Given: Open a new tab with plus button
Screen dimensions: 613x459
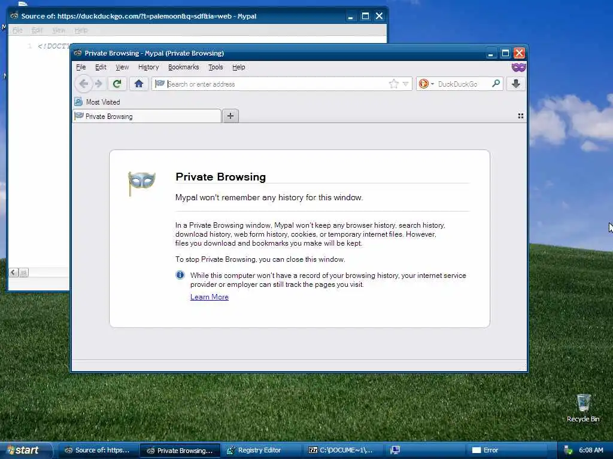Looking at the screenshot, I should pyautogui.click(x=230, y=116).
